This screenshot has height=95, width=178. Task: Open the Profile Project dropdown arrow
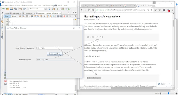tap(71, 9)
